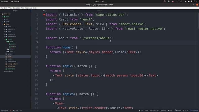Click the file icon of app.json
The height and width of the screenshot is (112, 199).
click(x=6, y=59)
